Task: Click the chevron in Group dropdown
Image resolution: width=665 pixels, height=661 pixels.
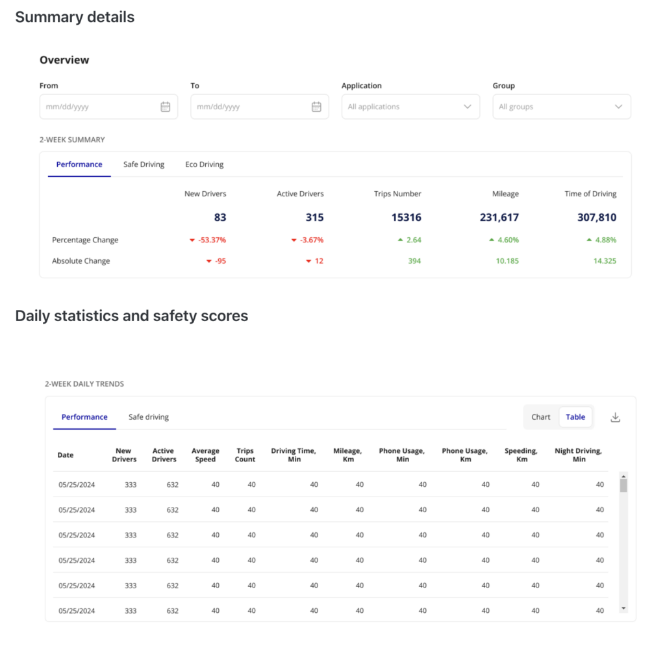Action: pos(618,107)
